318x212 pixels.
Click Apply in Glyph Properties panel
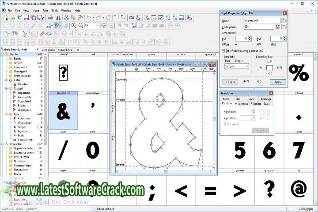278,82
